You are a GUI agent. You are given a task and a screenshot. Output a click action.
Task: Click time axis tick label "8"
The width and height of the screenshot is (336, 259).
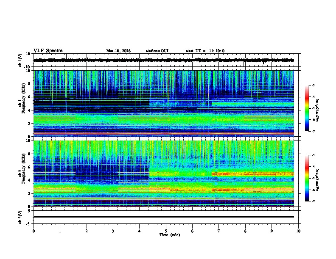tap(245, 231)
